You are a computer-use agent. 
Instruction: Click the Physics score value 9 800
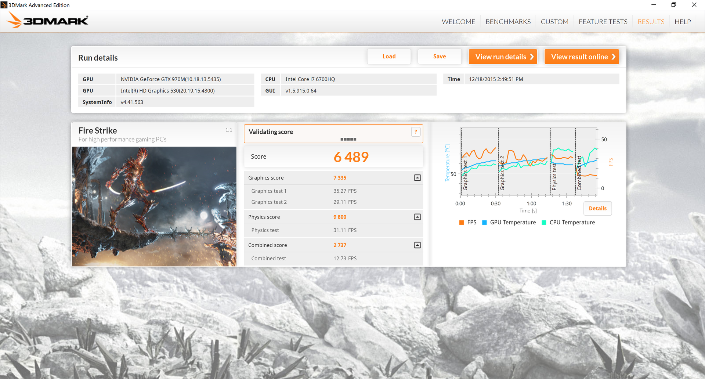[340, 217]
